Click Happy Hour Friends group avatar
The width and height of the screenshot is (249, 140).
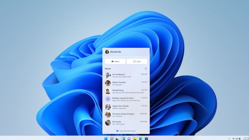[x=108, y=107]
